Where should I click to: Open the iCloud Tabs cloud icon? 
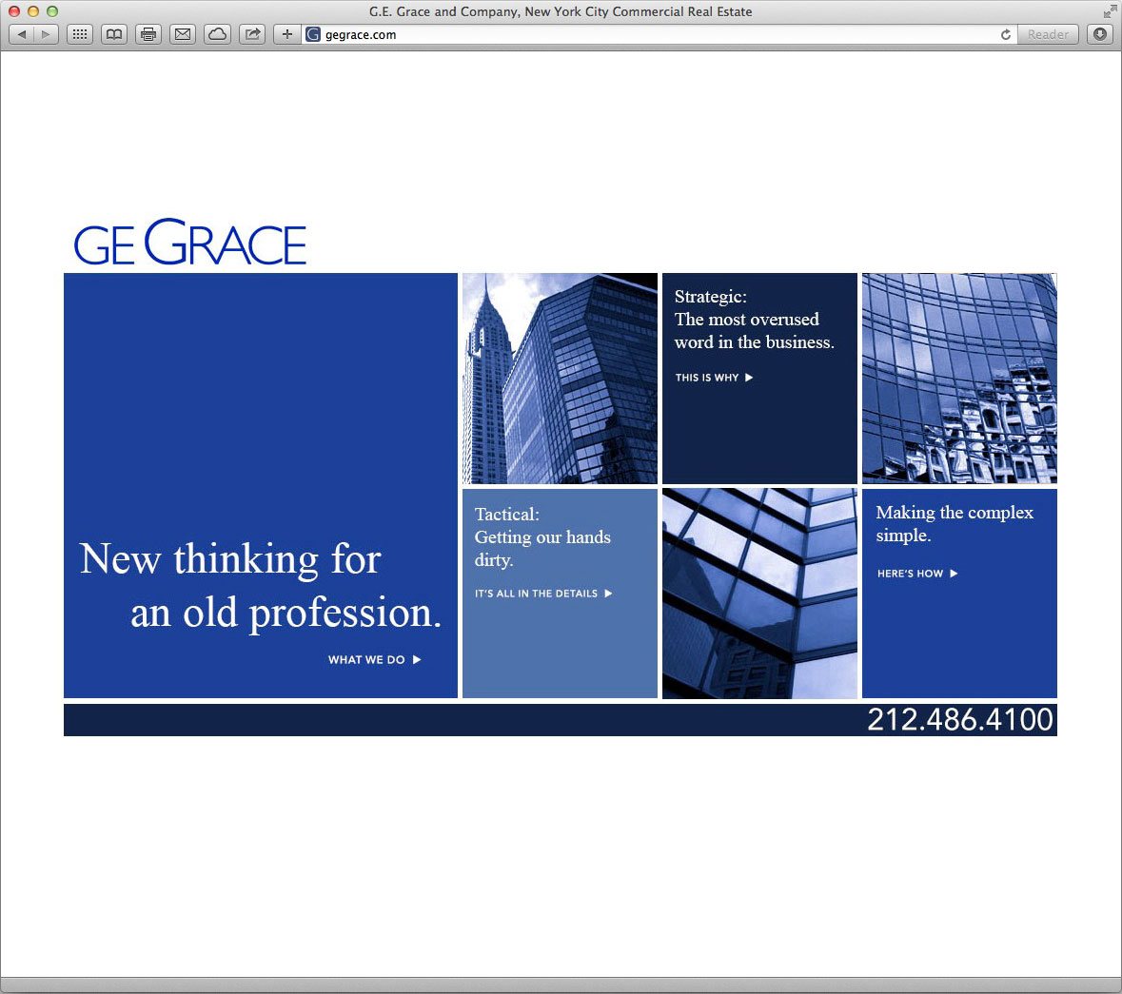[x=218, y=34]
